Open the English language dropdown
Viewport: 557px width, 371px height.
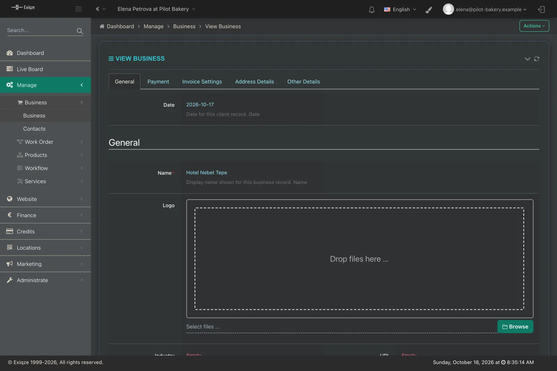pos(400,9)
